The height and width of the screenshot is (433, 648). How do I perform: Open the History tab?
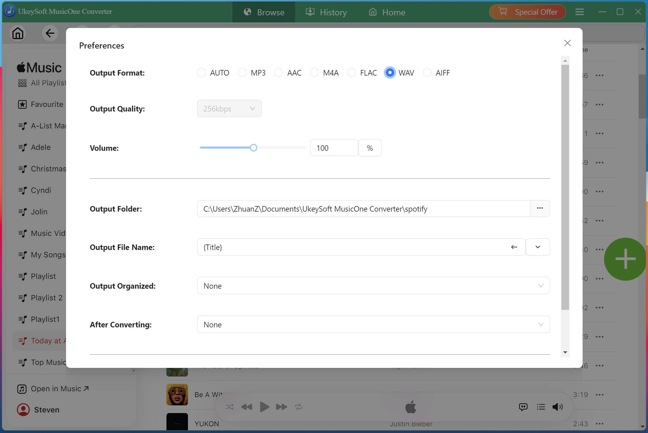click(x=326, y=12)
